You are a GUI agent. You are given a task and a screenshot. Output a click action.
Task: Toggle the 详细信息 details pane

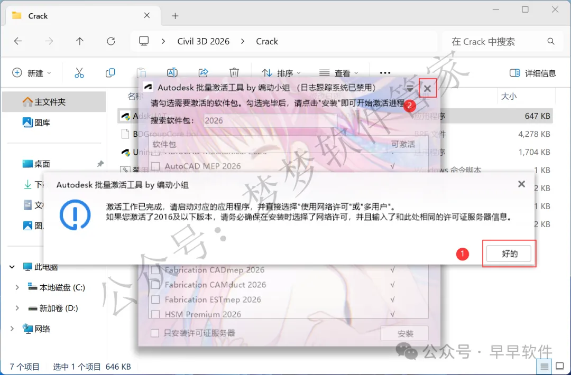[533, 73]
